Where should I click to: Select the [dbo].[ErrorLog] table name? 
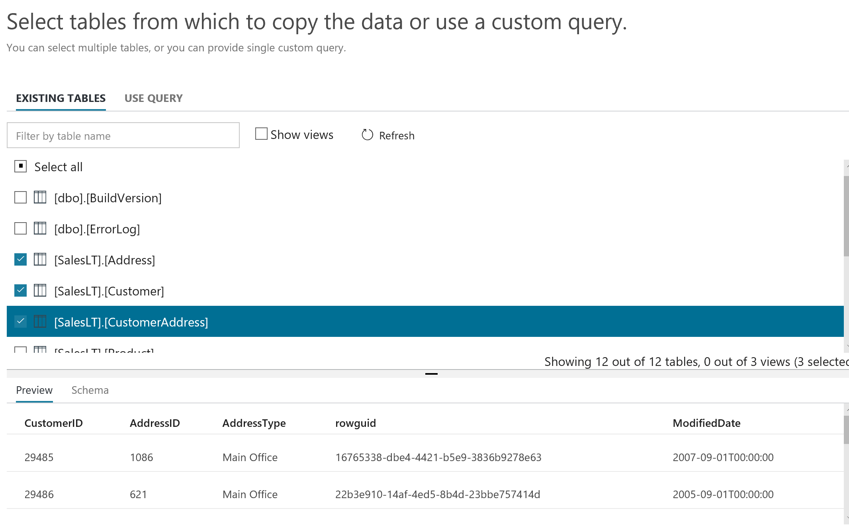click(x=97, y=229)
